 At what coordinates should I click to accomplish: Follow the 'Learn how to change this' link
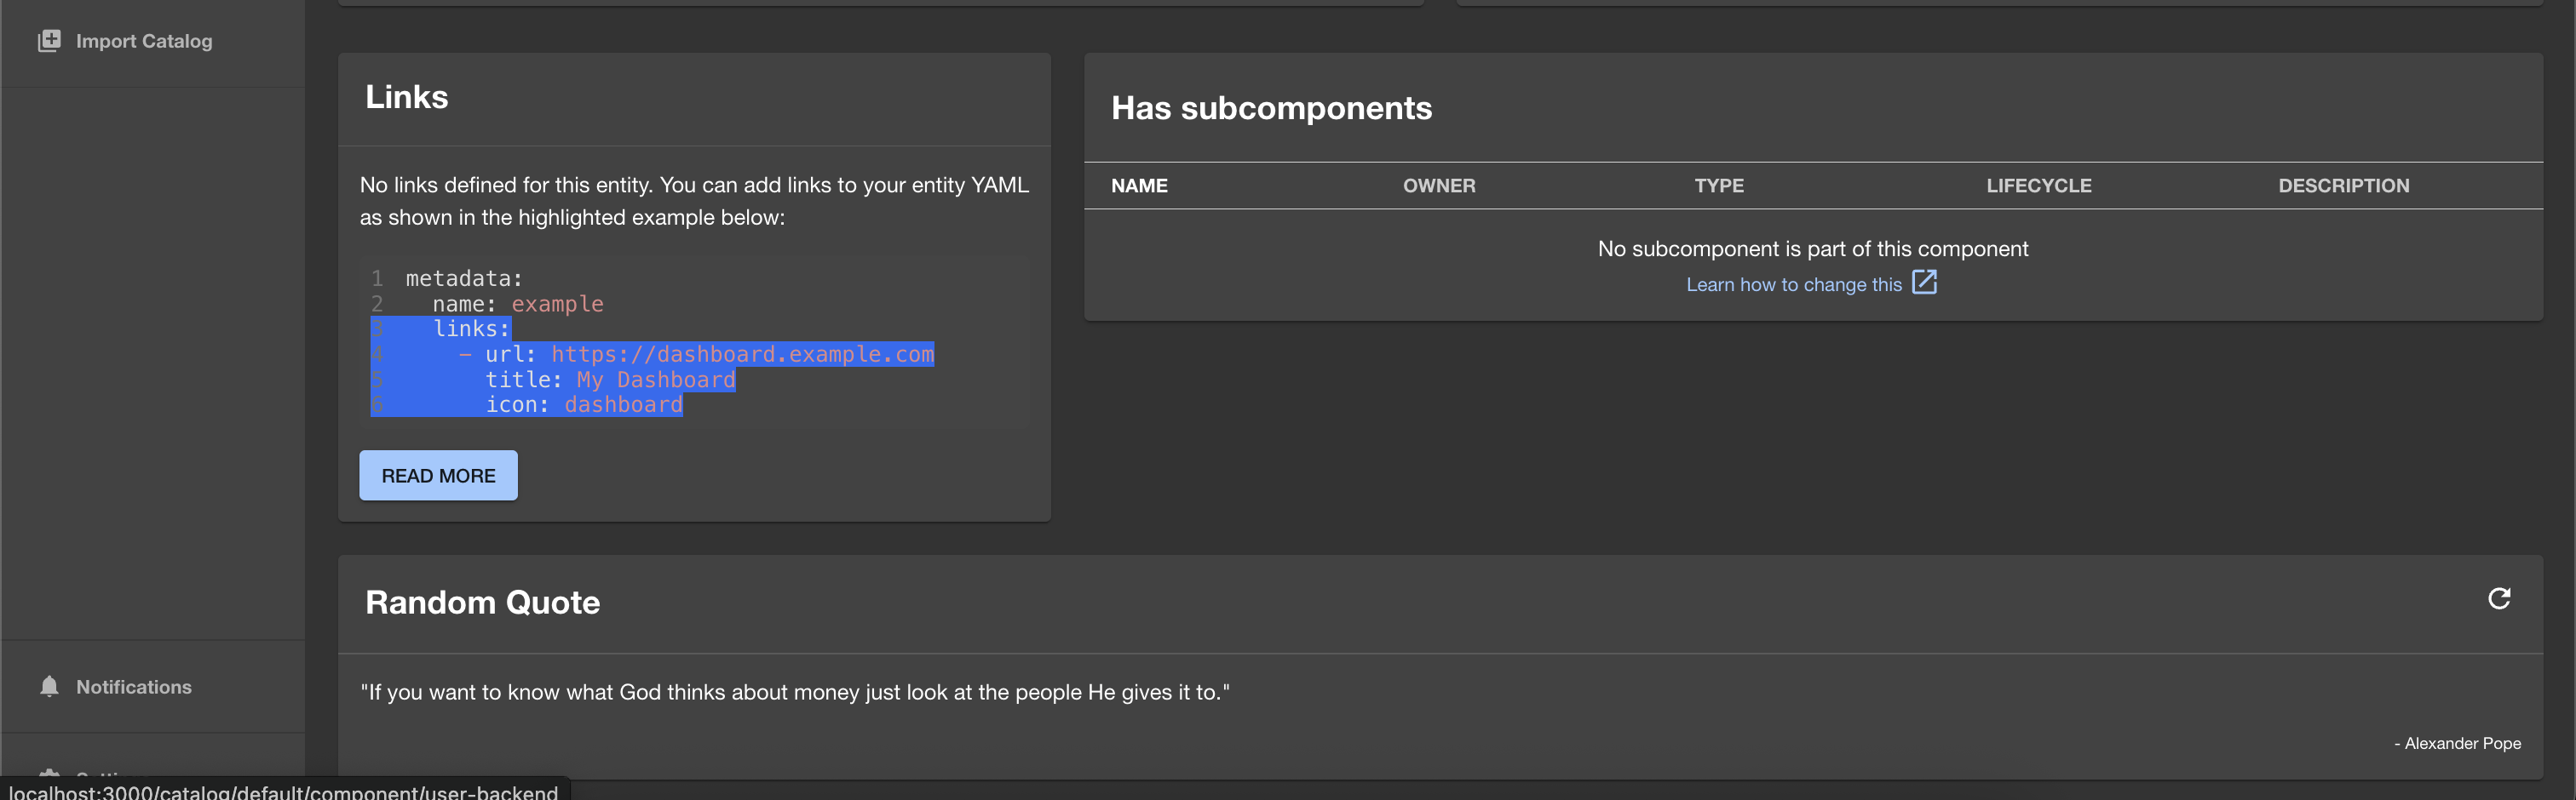coord(1793,284)
